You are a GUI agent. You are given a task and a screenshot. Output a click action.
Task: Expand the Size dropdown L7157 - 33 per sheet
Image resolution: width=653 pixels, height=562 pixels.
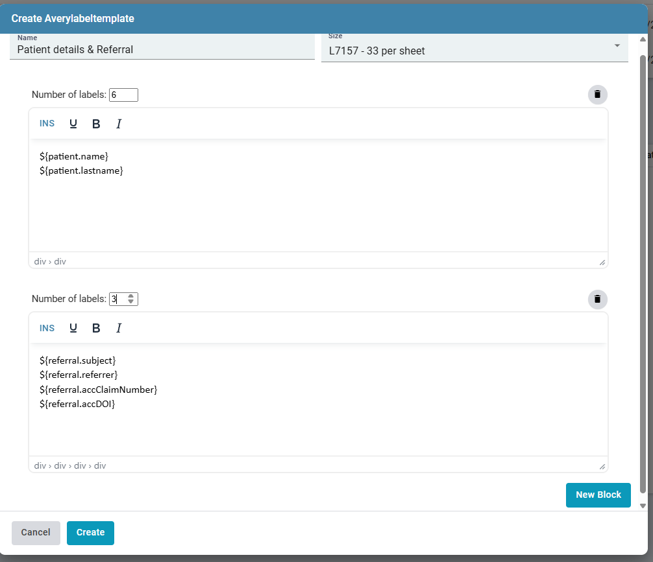pyautogui.click(x=474, y=50)
